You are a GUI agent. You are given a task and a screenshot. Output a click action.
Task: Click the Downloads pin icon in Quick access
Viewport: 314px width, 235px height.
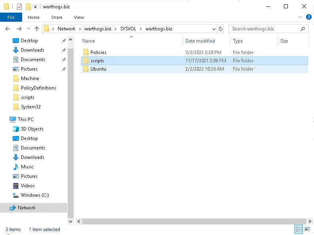tap(64, 50)
